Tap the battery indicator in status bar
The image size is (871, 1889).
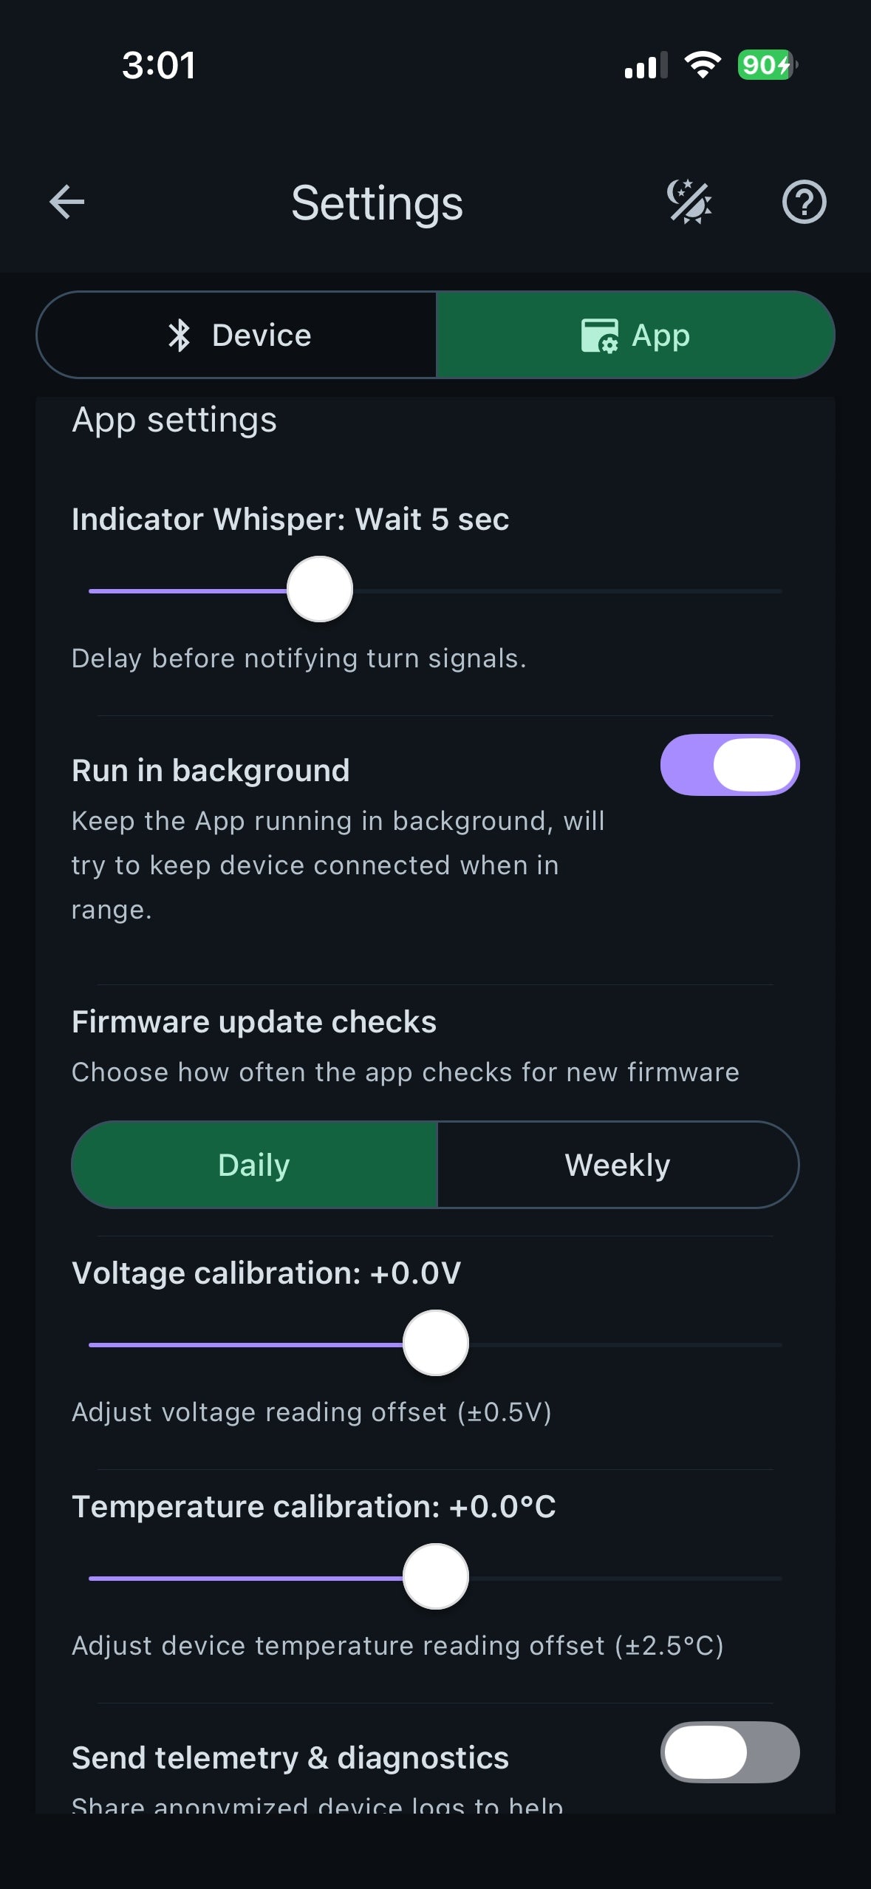coord(767,65)
